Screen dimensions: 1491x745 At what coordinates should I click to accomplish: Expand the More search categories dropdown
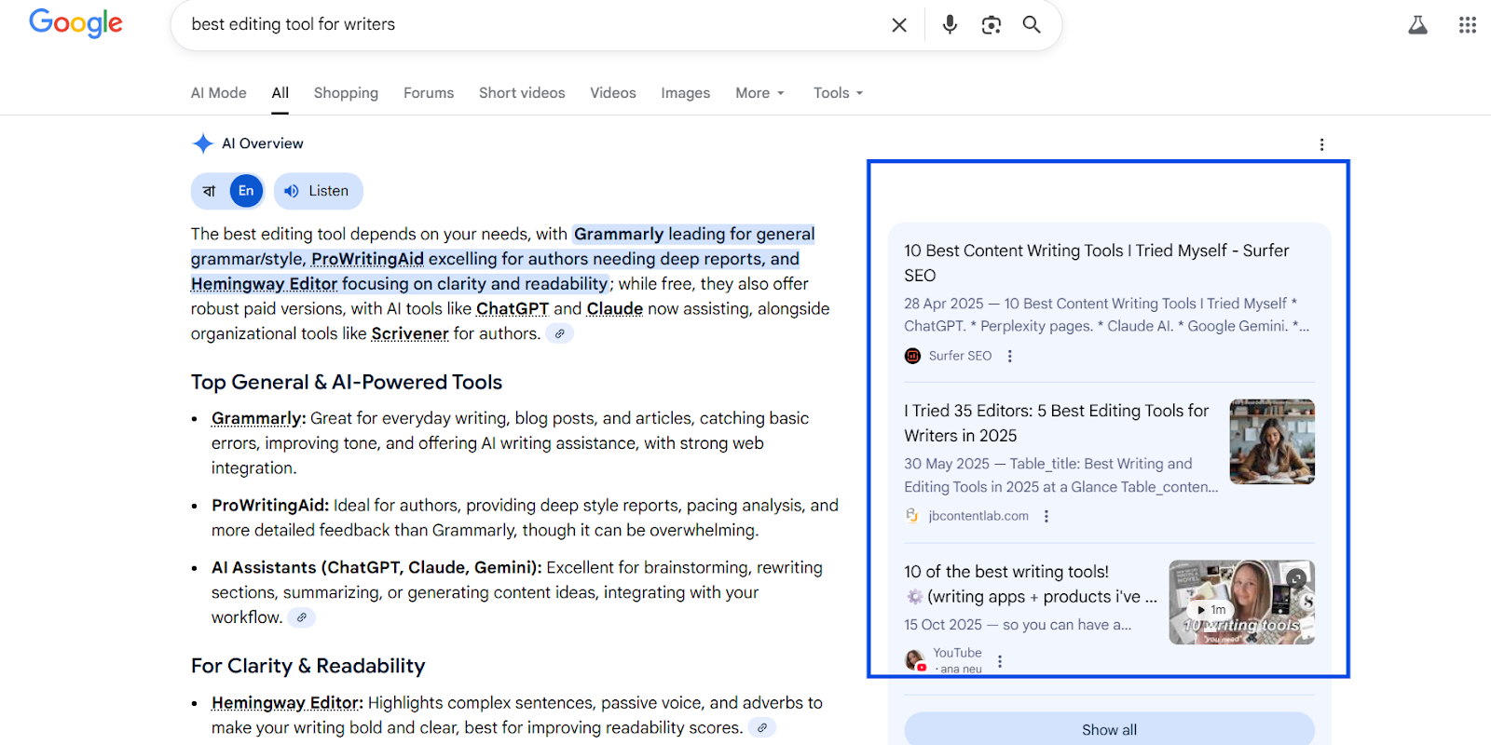click(759, 93)
